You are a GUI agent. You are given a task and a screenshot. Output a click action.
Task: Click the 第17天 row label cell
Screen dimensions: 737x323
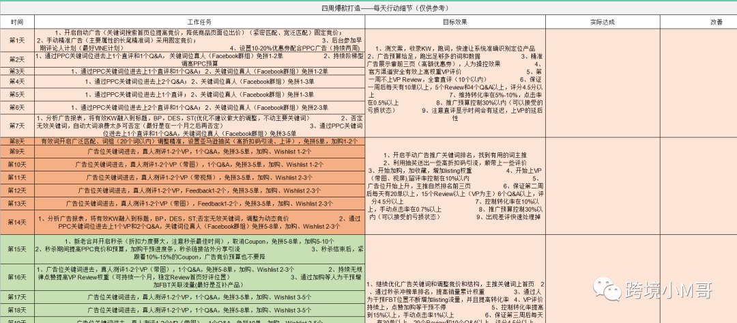pos(16,297)
